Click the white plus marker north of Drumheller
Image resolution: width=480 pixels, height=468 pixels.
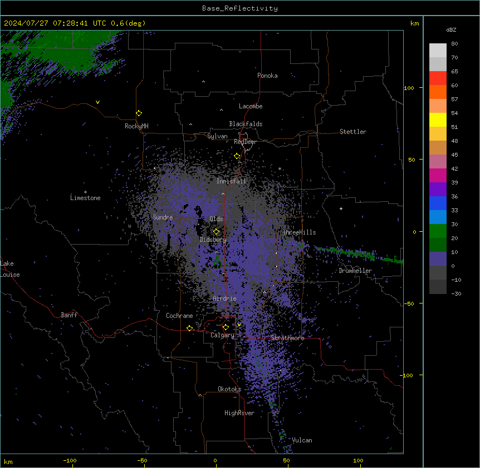pyautogui.click(x=341, y=208)
